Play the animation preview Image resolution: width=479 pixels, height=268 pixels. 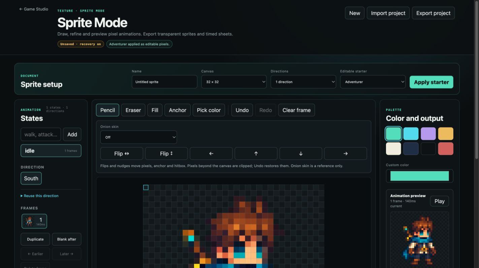(x=439, y=201)
